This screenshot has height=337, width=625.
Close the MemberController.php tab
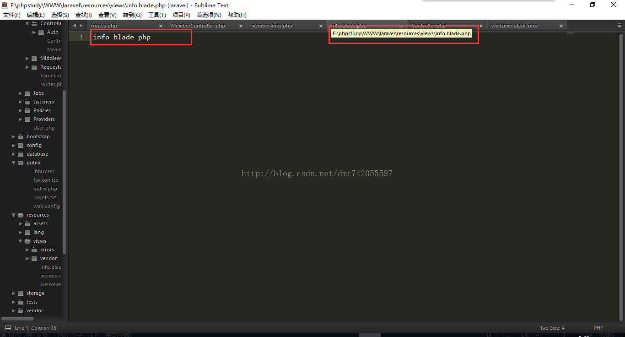point(241,26)
